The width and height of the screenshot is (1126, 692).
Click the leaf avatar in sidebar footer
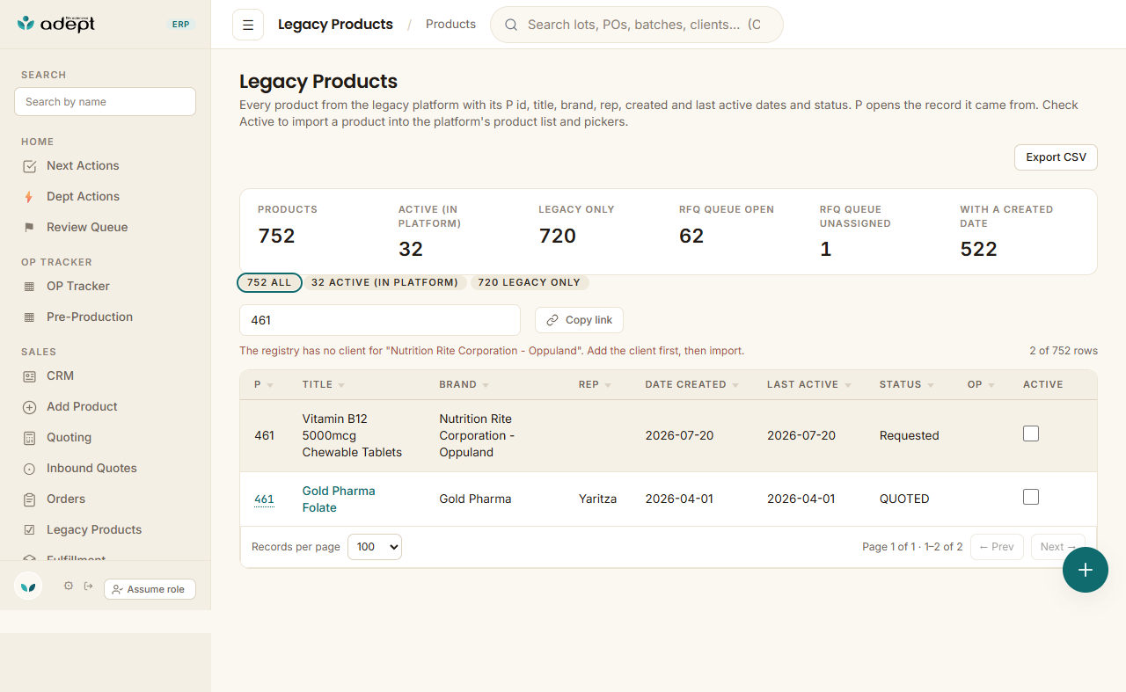[28, 586]
